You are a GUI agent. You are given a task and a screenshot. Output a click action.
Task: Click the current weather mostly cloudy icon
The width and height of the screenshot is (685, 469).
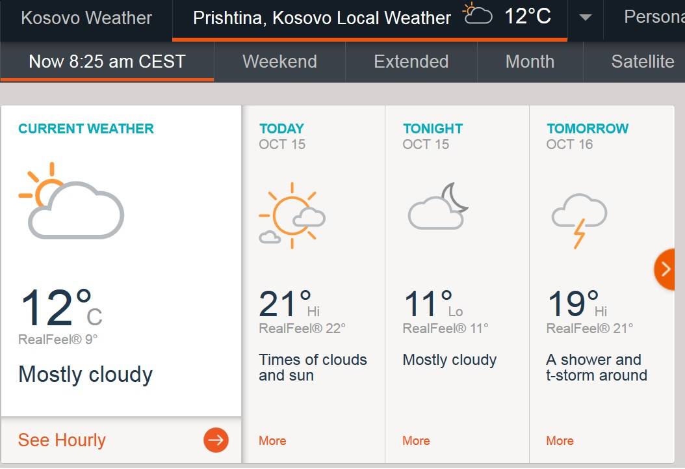click(x=71, y=200)
